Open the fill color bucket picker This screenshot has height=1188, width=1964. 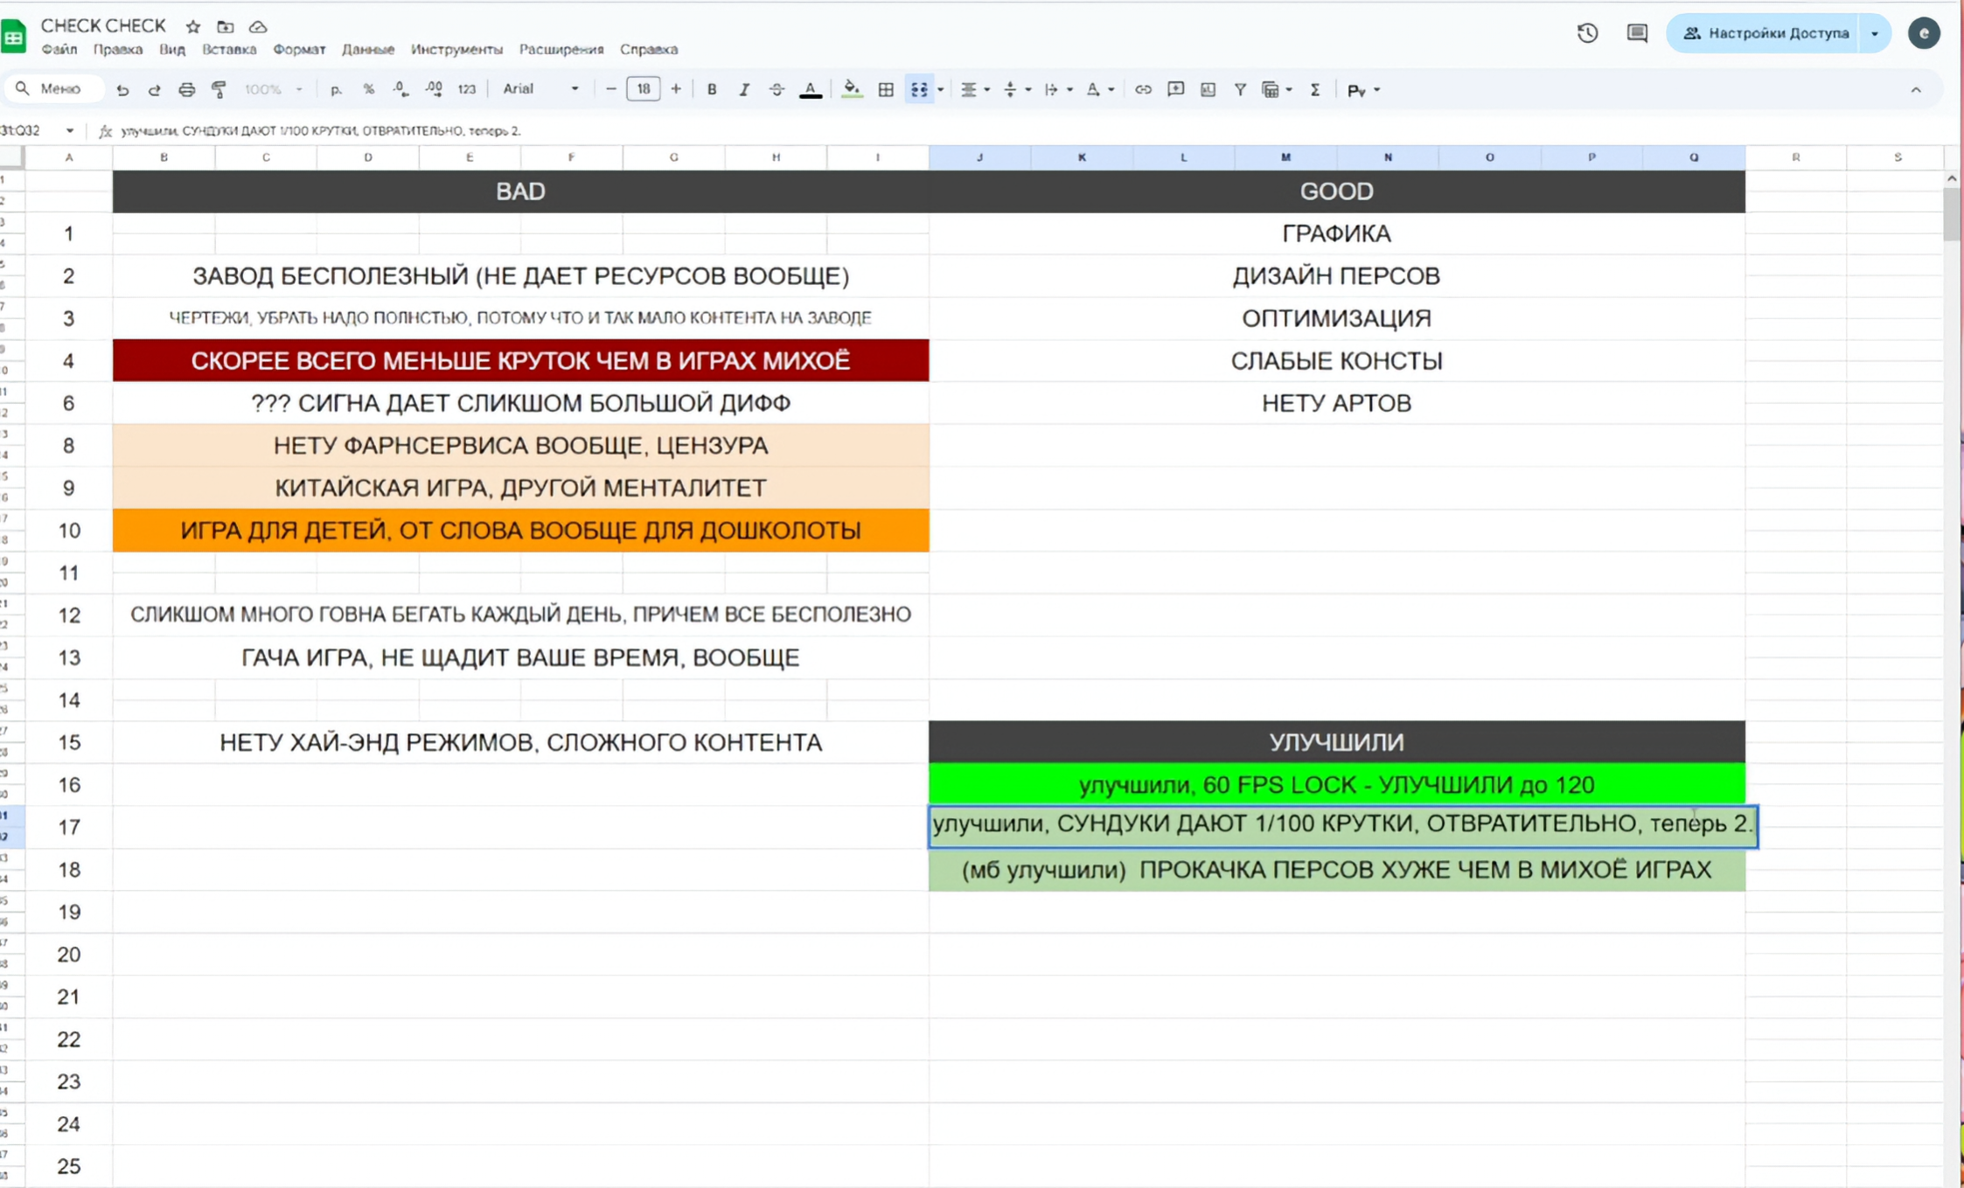851,89
